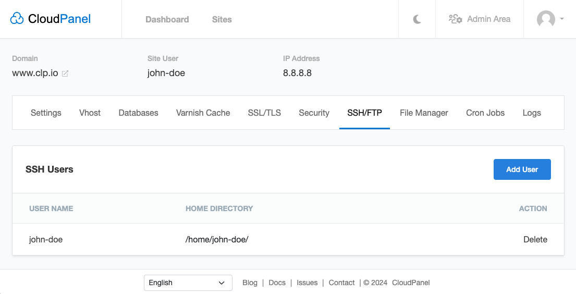Expand the user account menu arrow
Viewport: 576px width, 294px height.
click(562, 19)
